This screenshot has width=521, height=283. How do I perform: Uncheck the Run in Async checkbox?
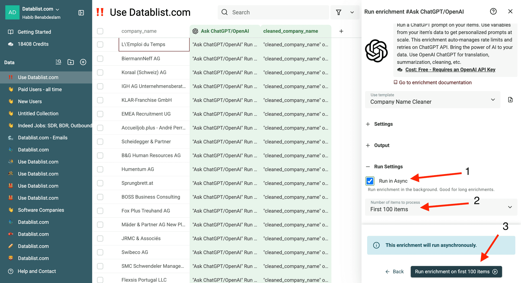tap(370, 181)
